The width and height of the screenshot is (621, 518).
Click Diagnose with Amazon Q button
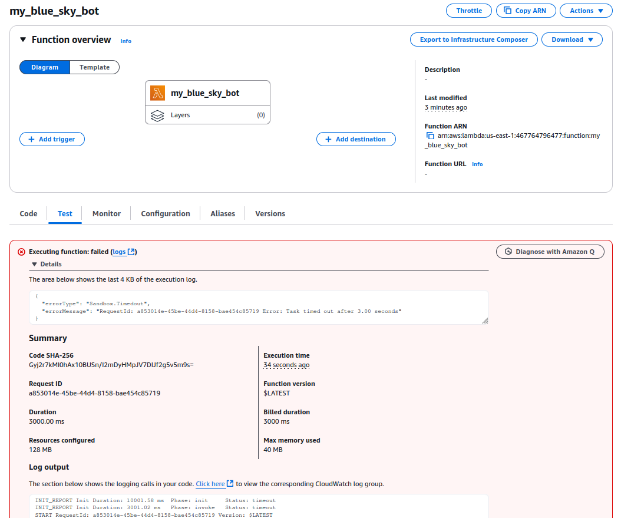point(550,252)
